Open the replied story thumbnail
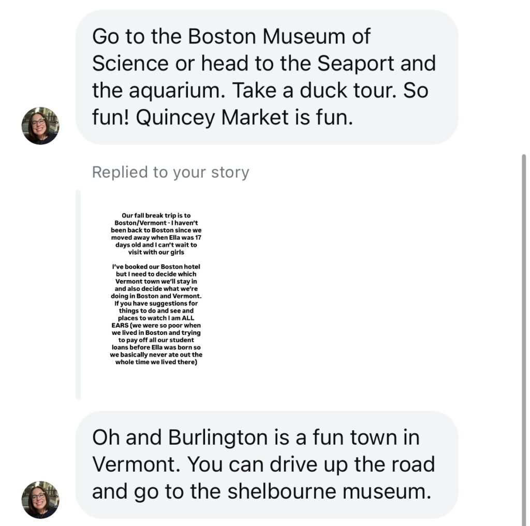Image resolution: width=530 pixels, height=526 pixels. [156, 289]
